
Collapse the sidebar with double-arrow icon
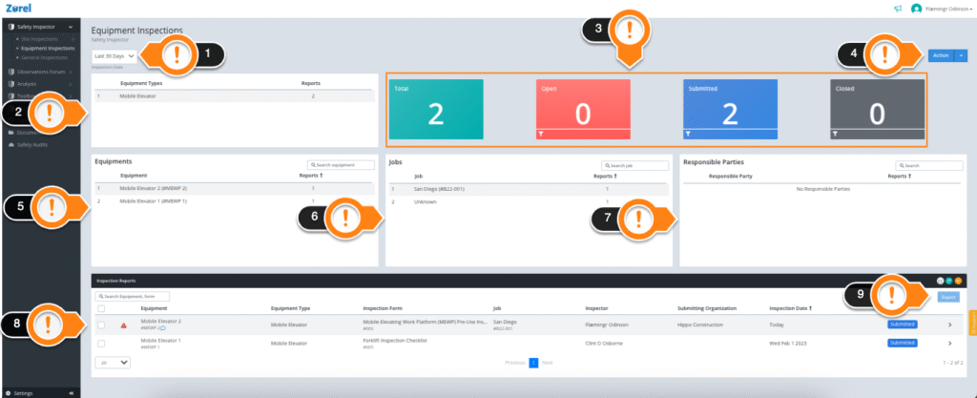click(x=72, y=393)
